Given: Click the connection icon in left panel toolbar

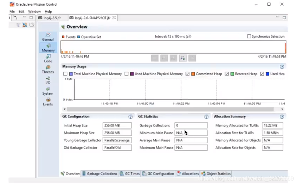Looking at the screenshot, I should tap(25, 25).
